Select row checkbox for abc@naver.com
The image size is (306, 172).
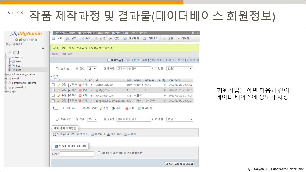(x=53, y=95)
